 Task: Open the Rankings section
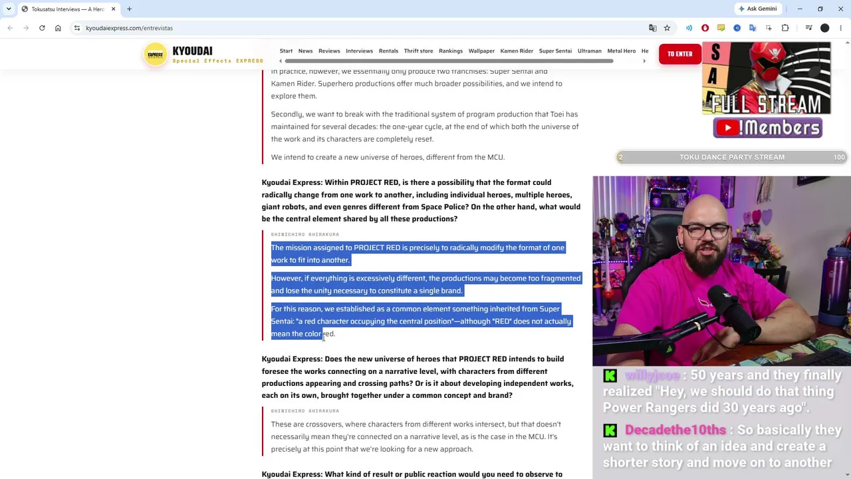click(x=450, y=51)
